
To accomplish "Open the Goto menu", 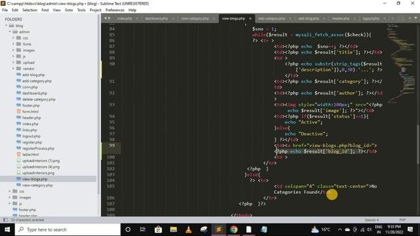I will [x=69, y=10].
